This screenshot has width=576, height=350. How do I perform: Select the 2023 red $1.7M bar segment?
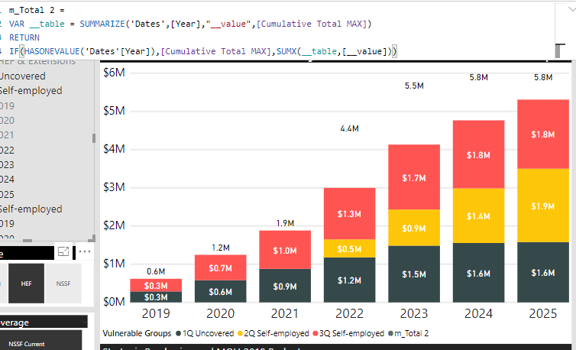pyautogui.click(x=414, y=177)
